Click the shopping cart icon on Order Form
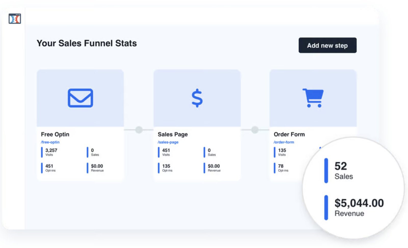The image size is (408, 248). 313,98
